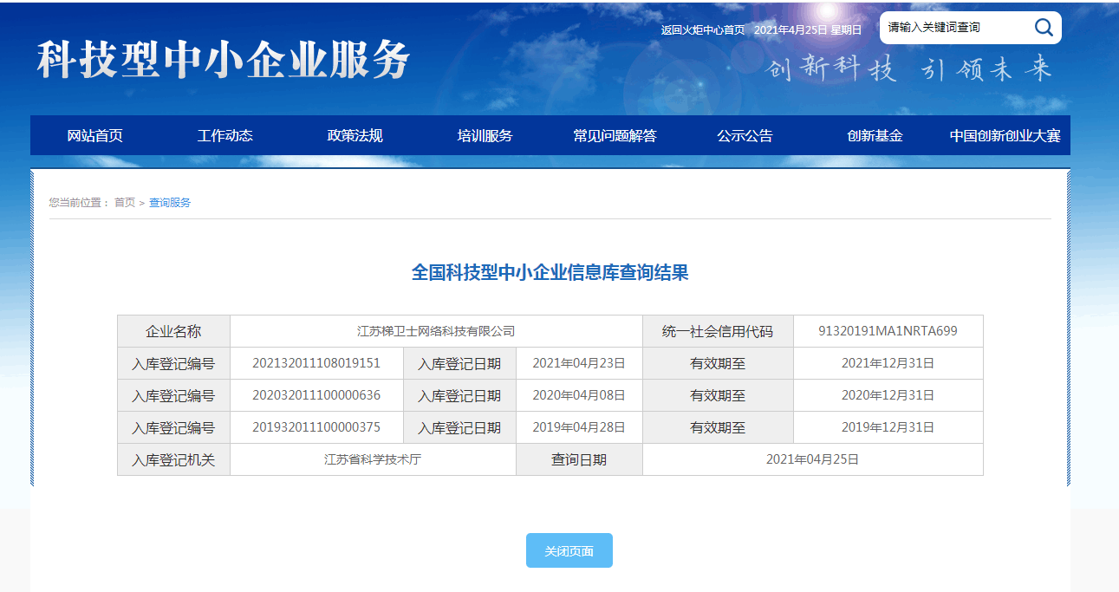Click credit code 91320191MA1NRTA699
This screenshot has height=592, width=1119.
pyautogui.click(x=888, y=331)
